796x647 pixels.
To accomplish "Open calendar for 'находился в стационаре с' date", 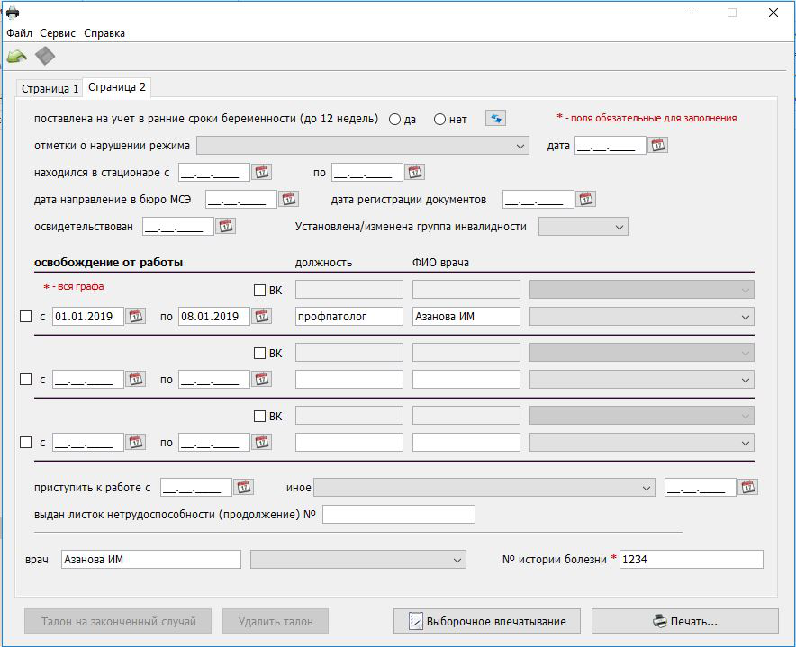I will point(262,172).
